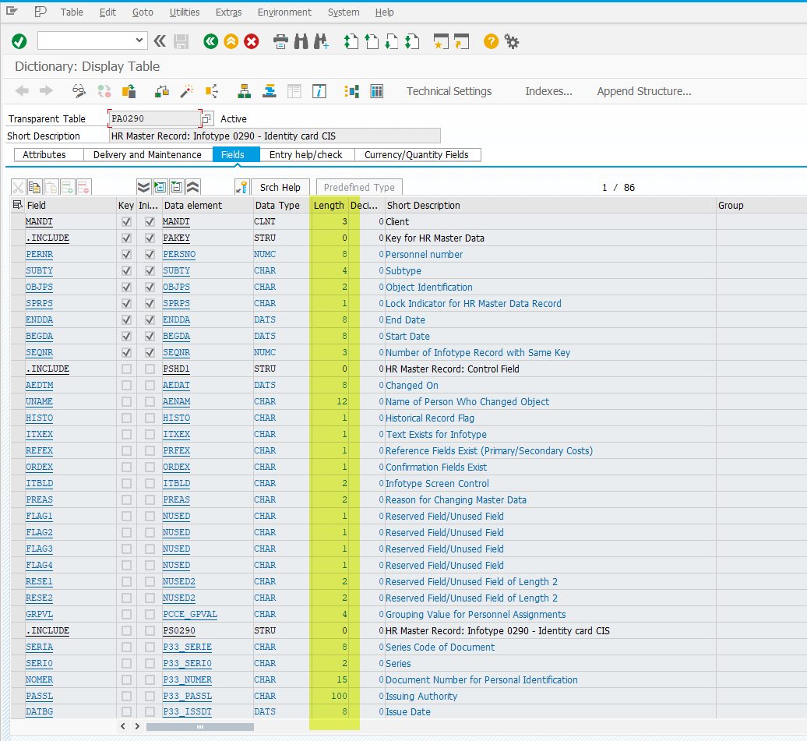Click the Srch Help button
Viewport: 807px width, 741px height.
[280, 187]
